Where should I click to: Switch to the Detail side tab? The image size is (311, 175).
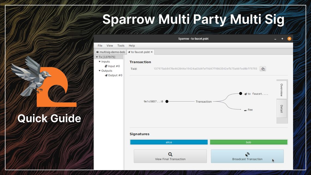pyautogui.click(x=282, y=109)
